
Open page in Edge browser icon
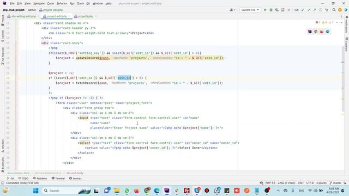[328, 32]
